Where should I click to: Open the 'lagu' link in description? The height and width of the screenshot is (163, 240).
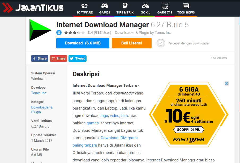pos(104,116)
